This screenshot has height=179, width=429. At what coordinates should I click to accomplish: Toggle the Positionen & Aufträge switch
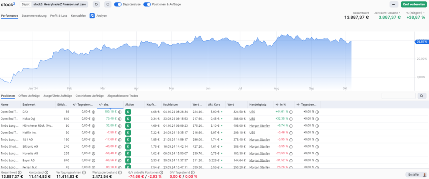coord(147,4)
